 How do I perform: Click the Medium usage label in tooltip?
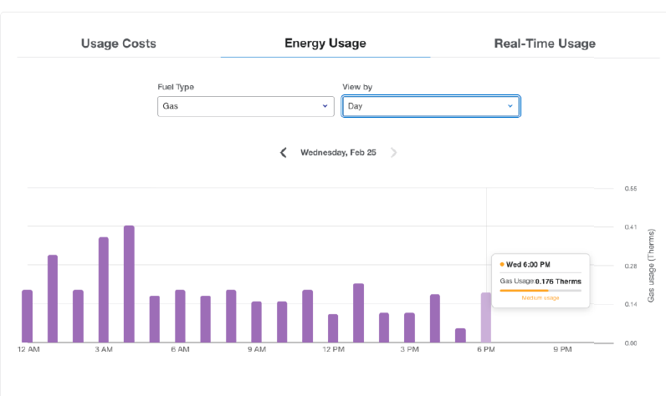[x=540, y=298]
